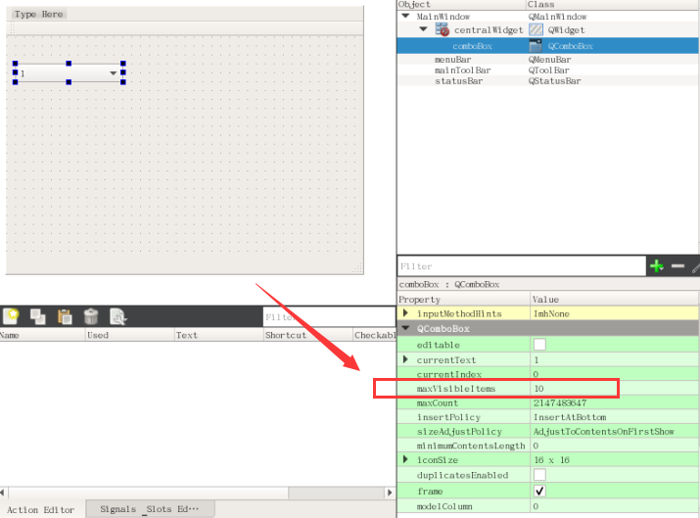Click the Property column header
This screenshot has height=518, width=700.
pyautogui.click(x=463, y=300)
